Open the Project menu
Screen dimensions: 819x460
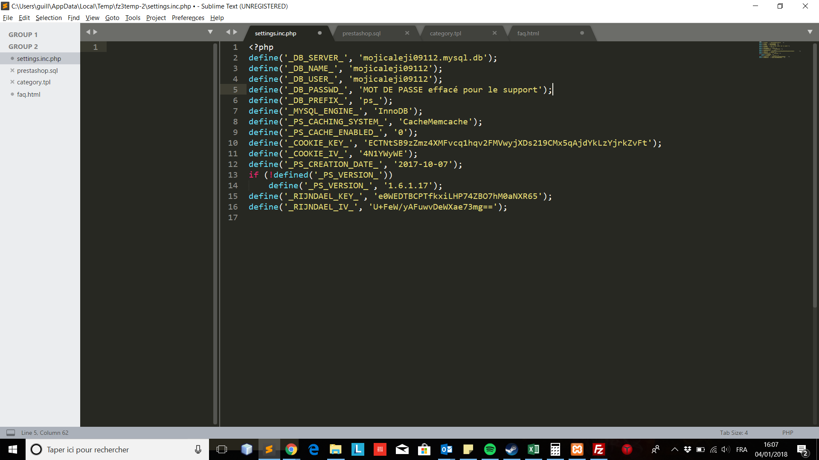click(156, 17)
